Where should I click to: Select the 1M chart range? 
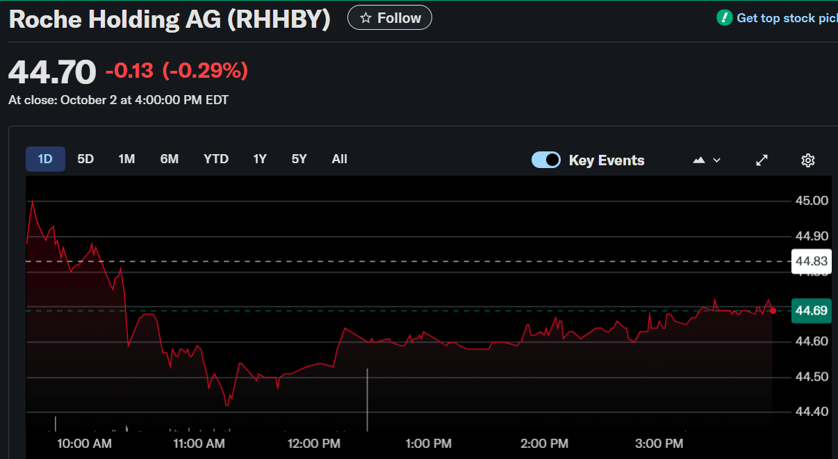[126, 159]
